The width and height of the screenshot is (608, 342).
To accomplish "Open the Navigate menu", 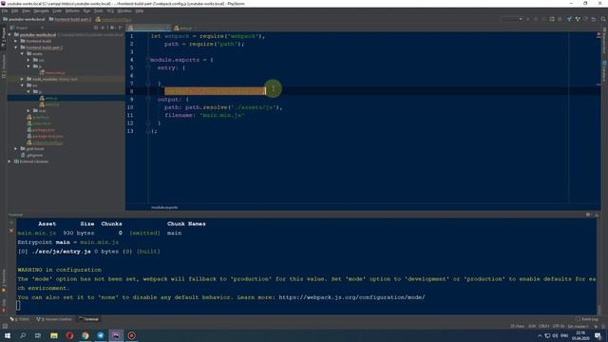I will point(41,11).
